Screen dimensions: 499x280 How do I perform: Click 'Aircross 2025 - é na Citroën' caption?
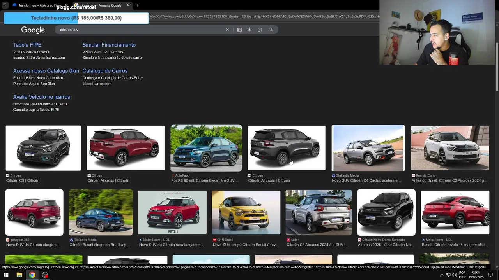pyautogui.click(x=386, y=245)
